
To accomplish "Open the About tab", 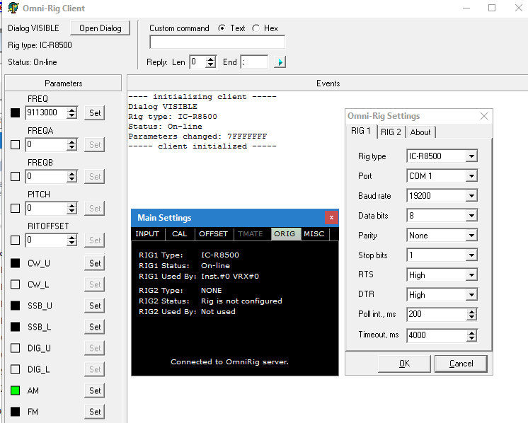I will click(420, 132).
